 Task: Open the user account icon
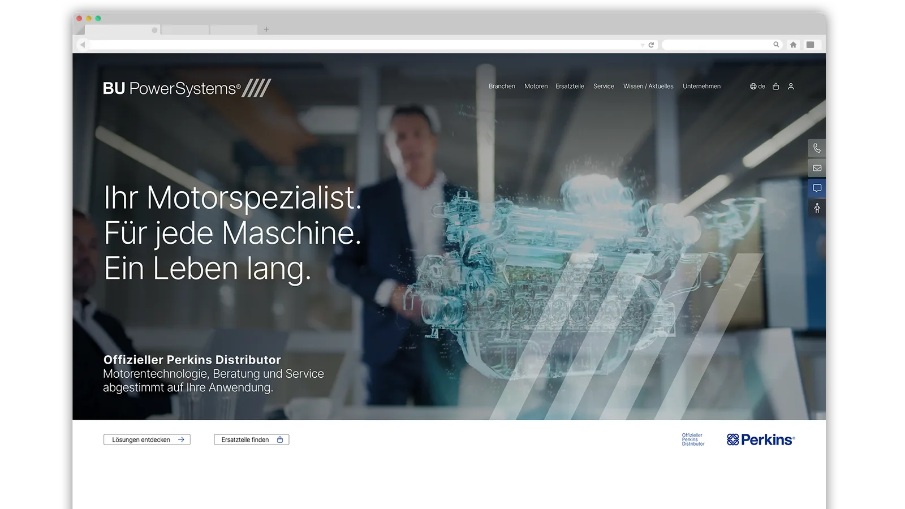point(791,87)
